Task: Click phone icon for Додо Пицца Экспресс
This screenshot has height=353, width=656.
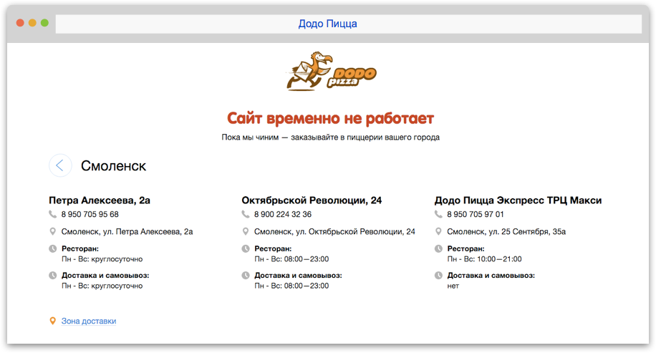Action: (438, 214)
